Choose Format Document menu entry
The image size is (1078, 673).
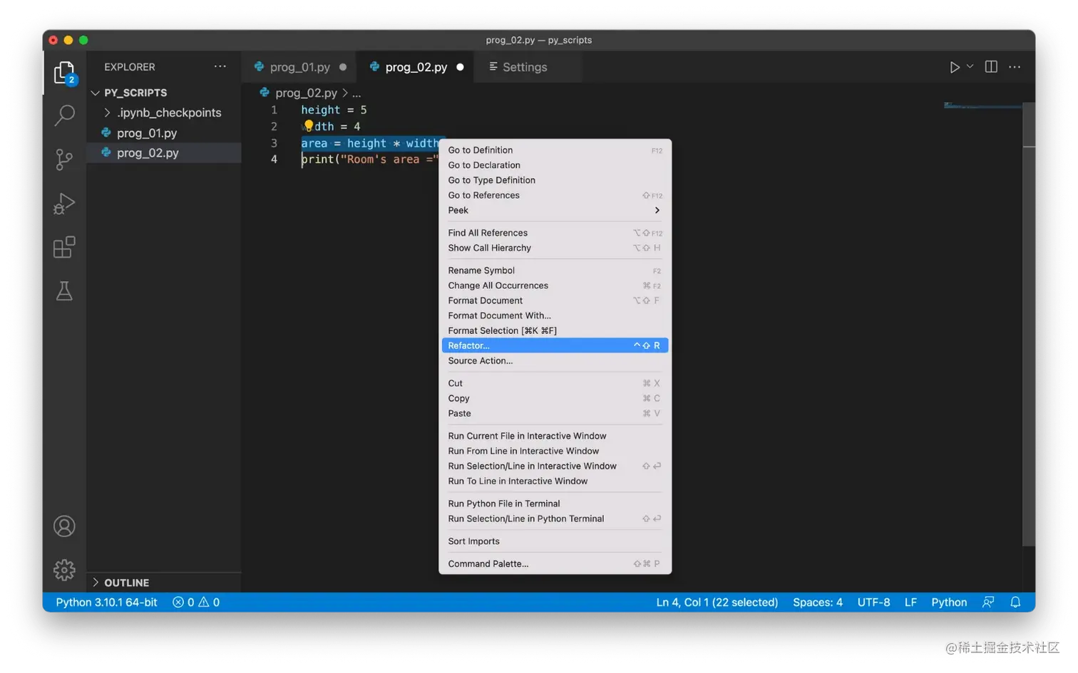click(555, 301)
